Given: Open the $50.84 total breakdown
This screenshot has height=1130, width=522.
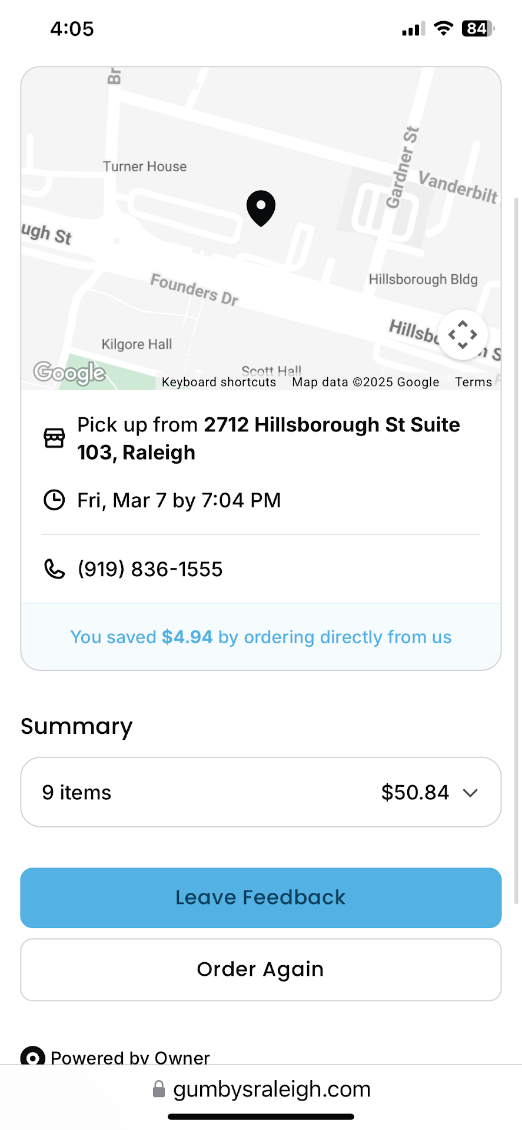Looking at the screenshot, I should click(415, 793).
